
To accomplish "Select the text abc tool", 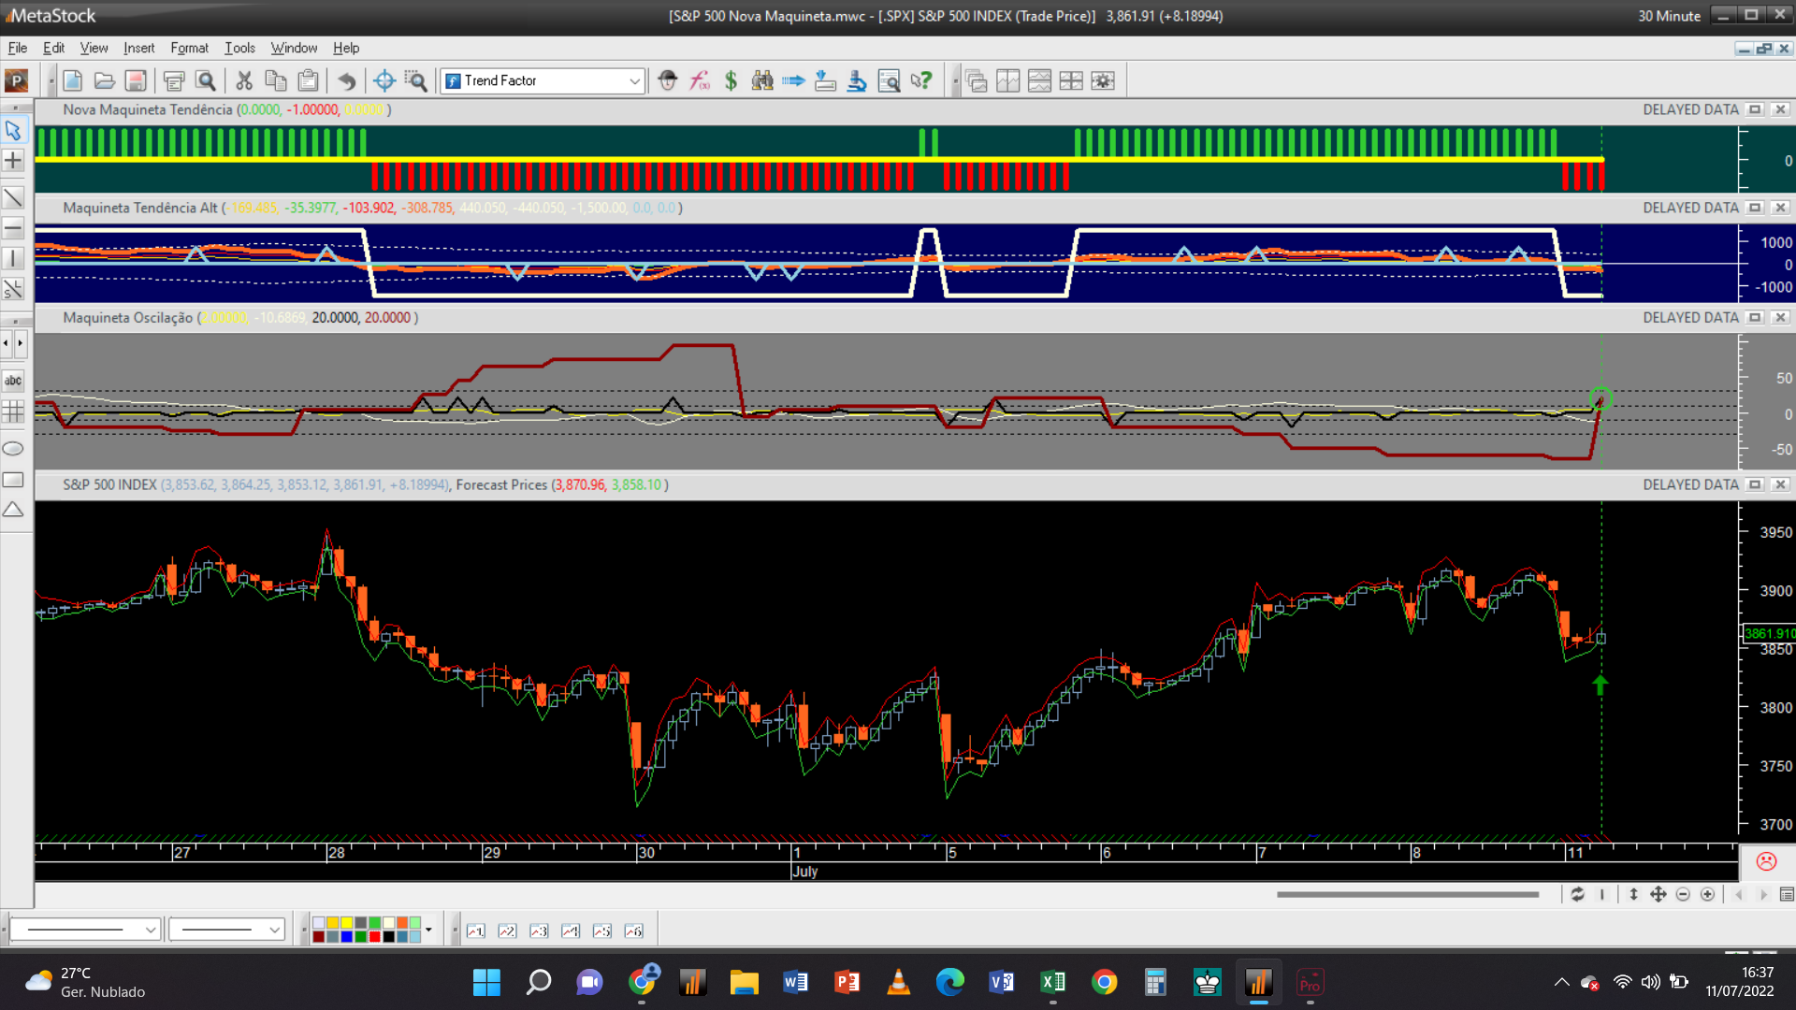I will point(13,381).
